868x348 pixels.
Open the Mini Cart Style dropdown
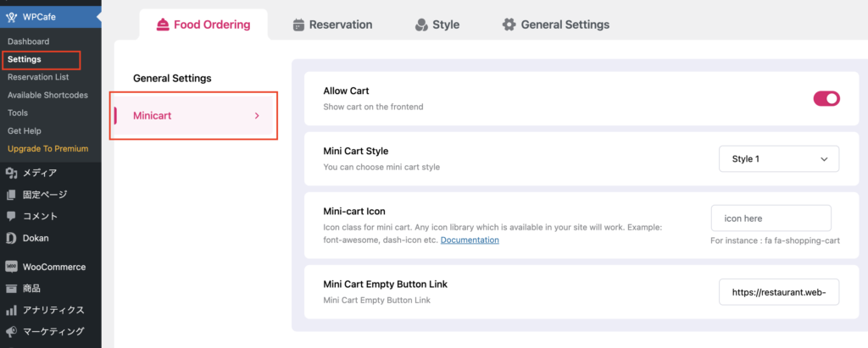tap(778, 158)
